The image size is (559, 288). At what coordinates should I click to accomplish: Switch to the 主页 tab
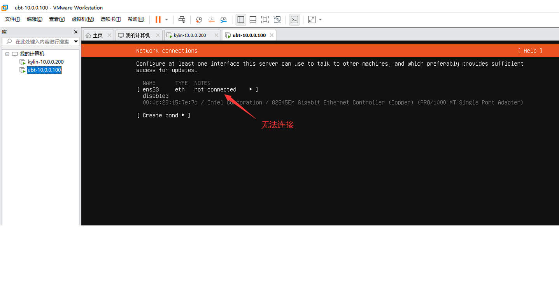click(x=98, y=35)
